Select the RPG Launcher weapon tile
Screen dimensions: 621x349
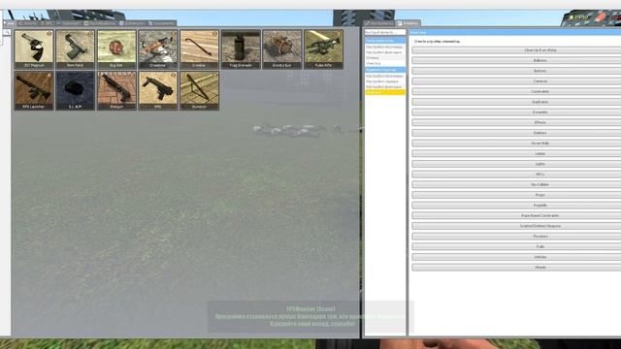point(34,90)
